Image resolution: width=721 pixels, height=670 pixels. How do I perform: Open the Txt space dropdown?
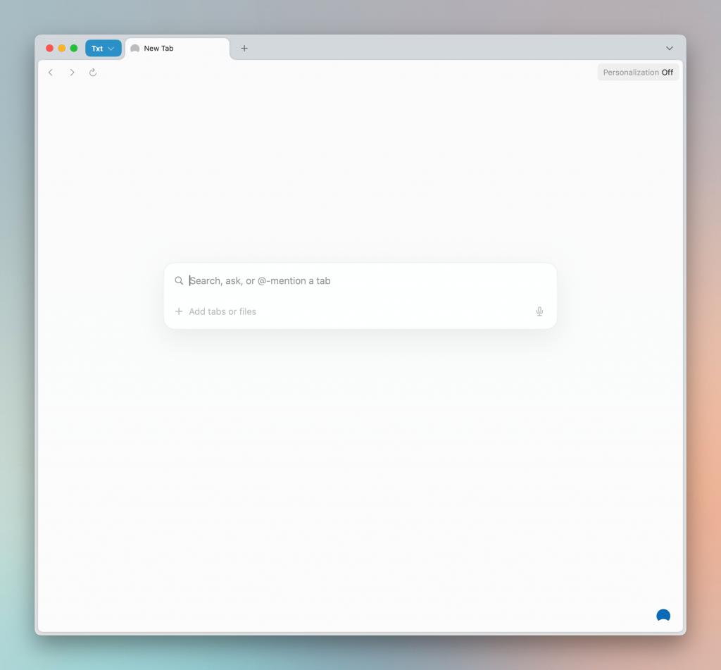pyautogui.click(x=104, y=49)
